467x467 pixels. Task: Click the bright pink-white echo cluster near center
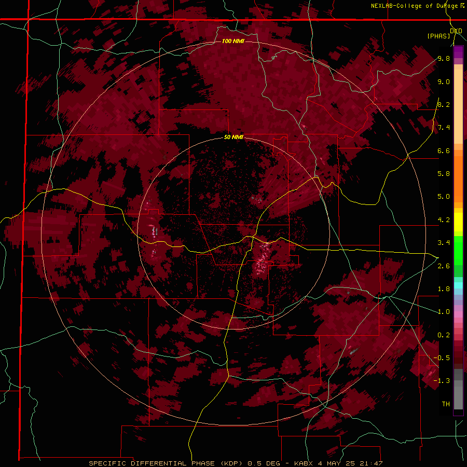[263, 258]
